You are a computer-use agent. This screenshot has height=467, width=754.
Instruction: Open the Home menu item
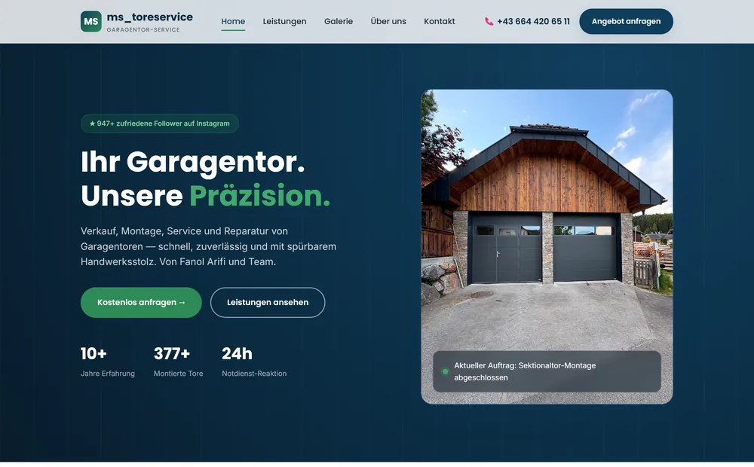click(x=233, y=21)
